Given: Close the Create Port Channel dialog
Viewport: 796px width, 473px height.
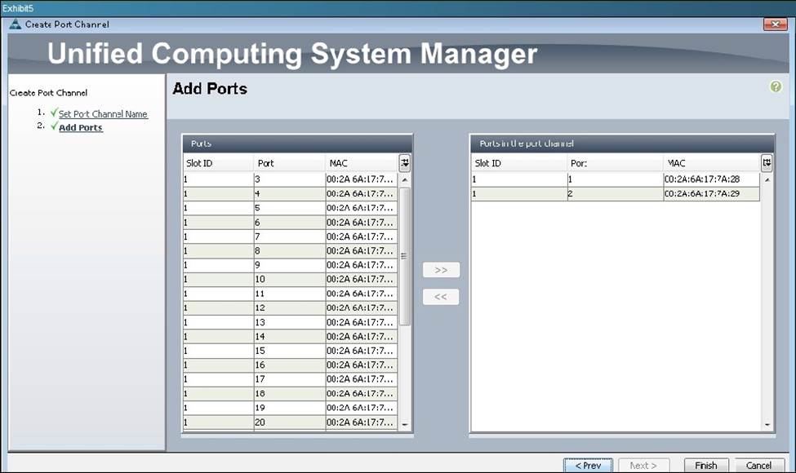Looking at the screenshot, I should tap(776, 24).
